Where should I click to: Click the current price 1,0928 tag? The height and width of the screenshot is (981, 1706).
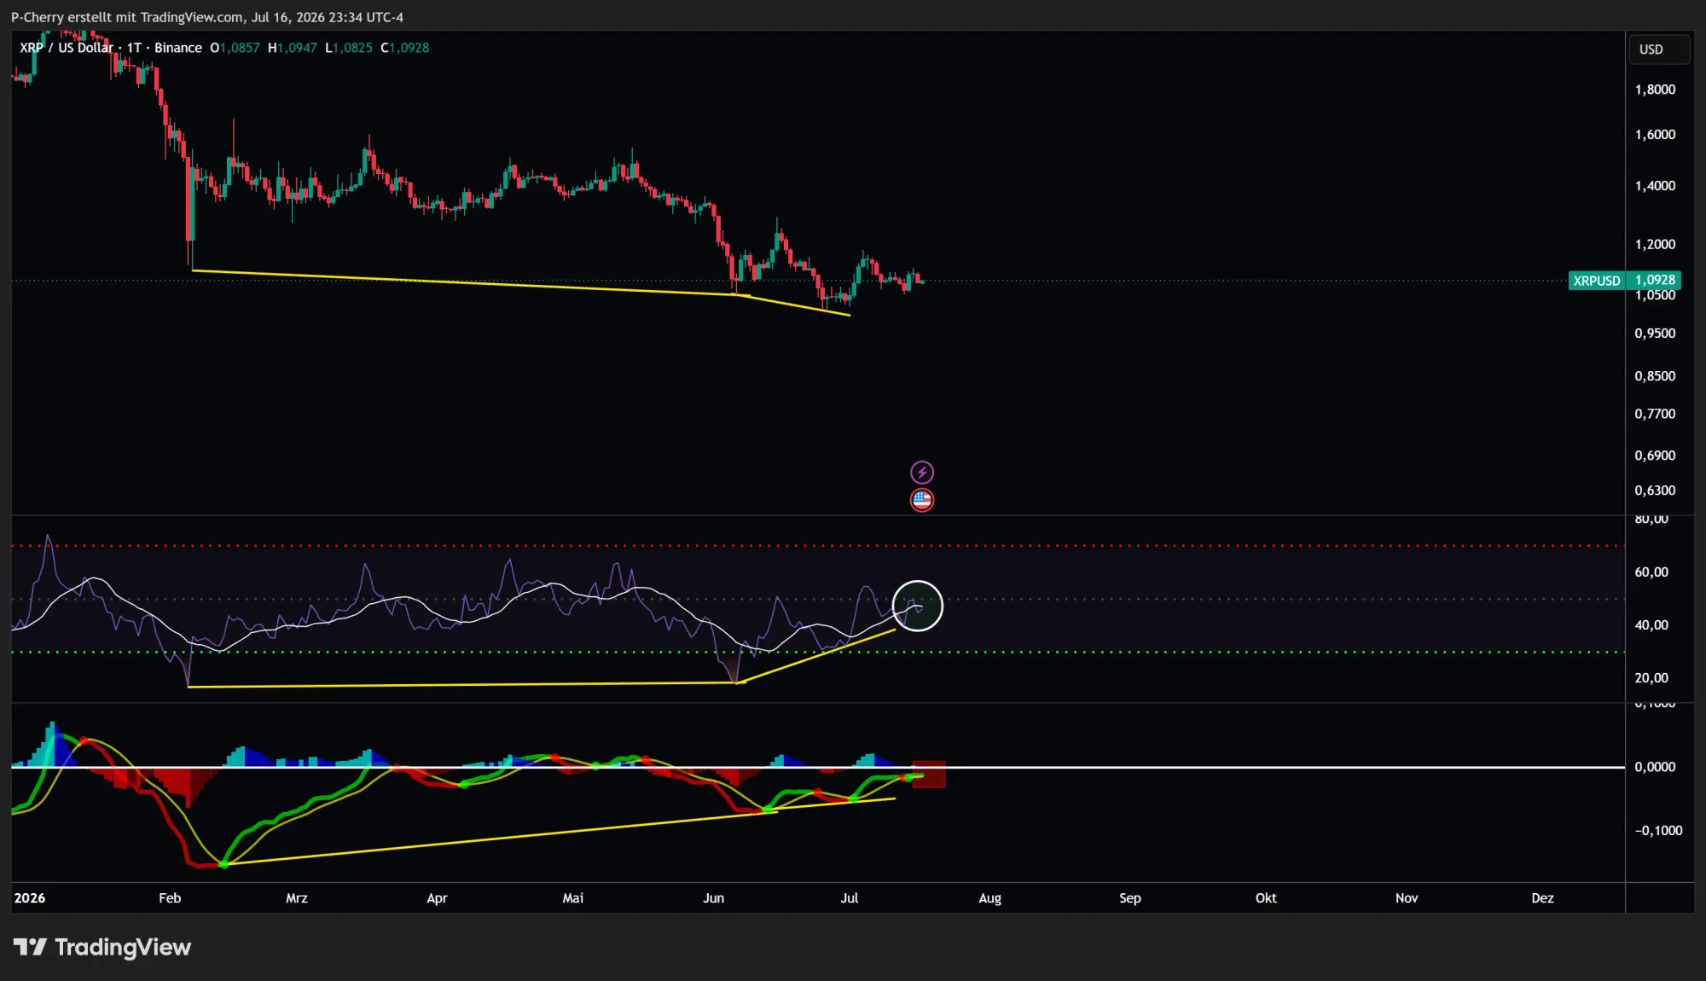pos(1655,280)
